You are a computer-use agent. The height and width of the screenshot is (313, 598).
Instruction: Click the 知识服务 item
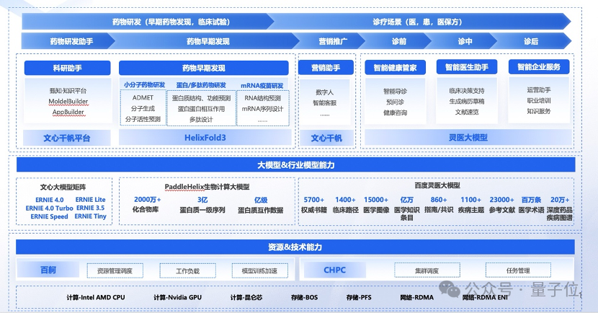(x=539, y=111)
